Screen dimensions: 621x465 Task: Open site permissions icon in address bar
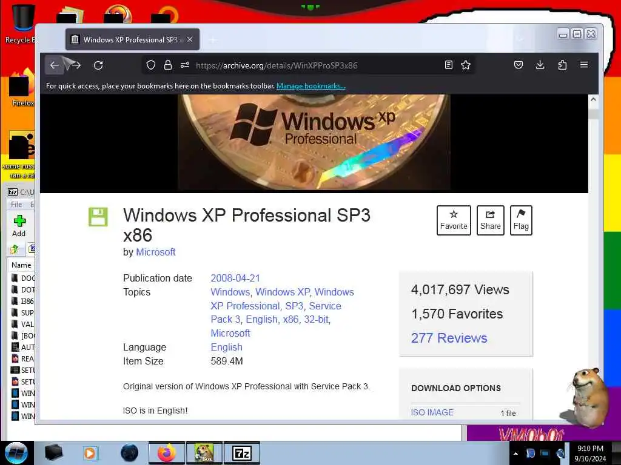pos(185,65)
